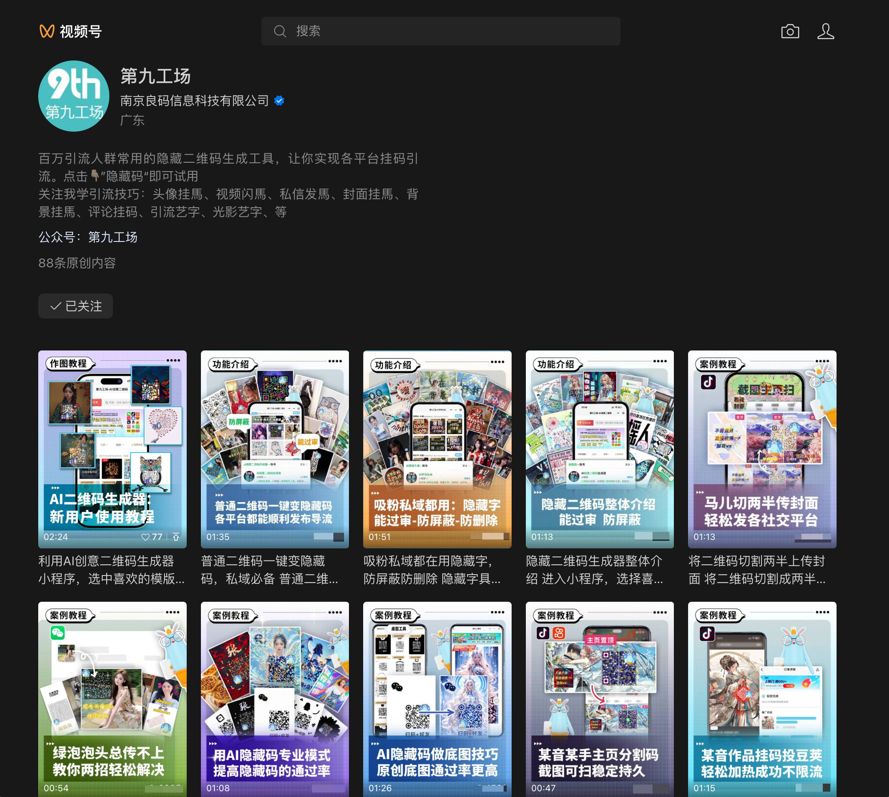This screenshot has height=797, width=889.
Task: Click share icon on first video
Action: (x=176, y=537)
